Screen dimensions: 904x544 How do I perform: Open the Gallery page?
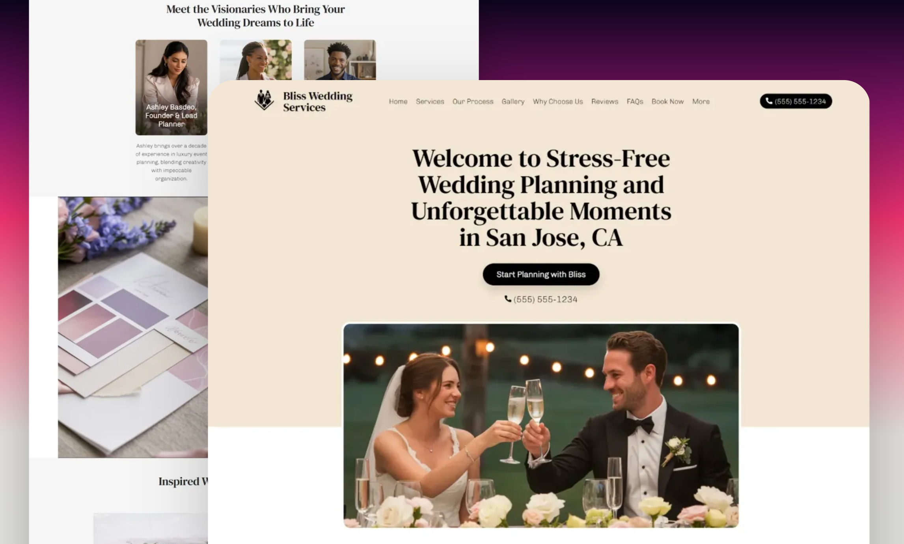coord(513,102)
